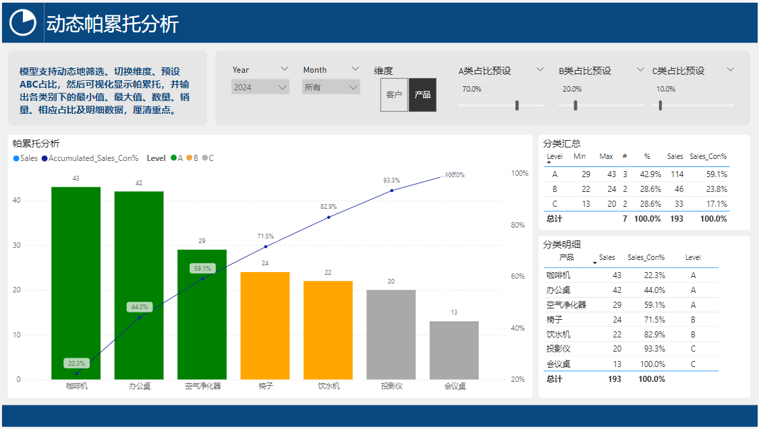Viewport: 759px width, 429px height.
Task: Click the 分类明细 table title
Action: 561,244
